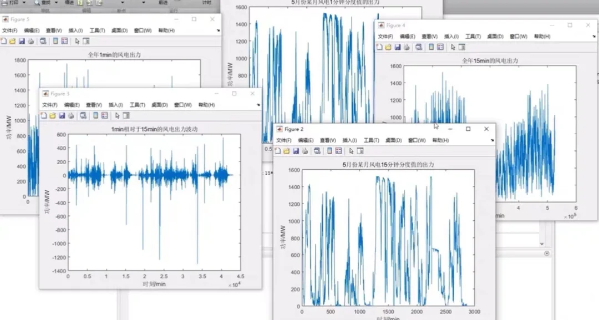Save figure disk icon in Figure 5

coord(22,41)
